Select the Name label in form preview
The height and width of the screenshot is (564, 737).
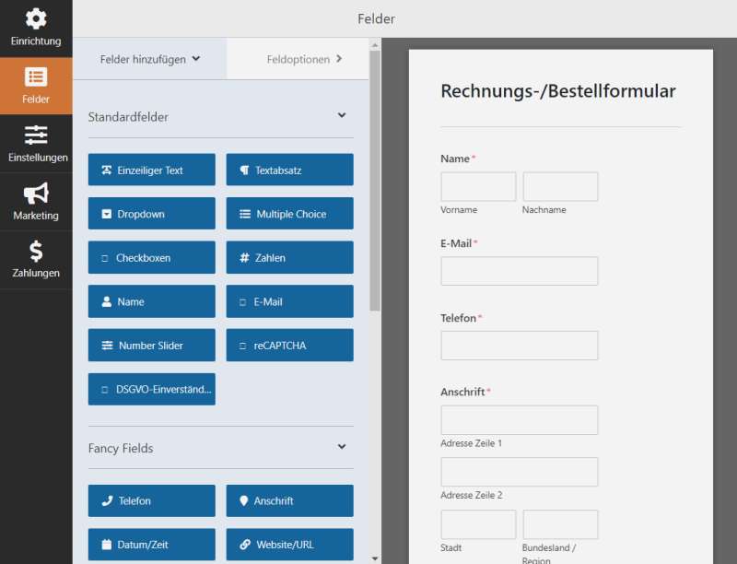pos(454,159)
